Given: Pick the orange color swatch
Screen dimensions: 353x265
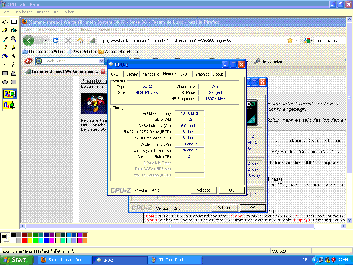Looking at the screenshot, I should tap(85, 241).
